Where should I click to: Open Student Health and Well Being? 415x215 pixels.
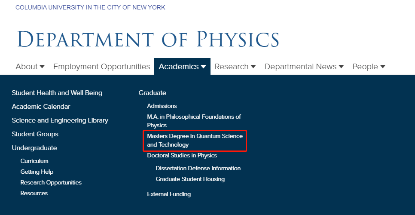[57, 93]
